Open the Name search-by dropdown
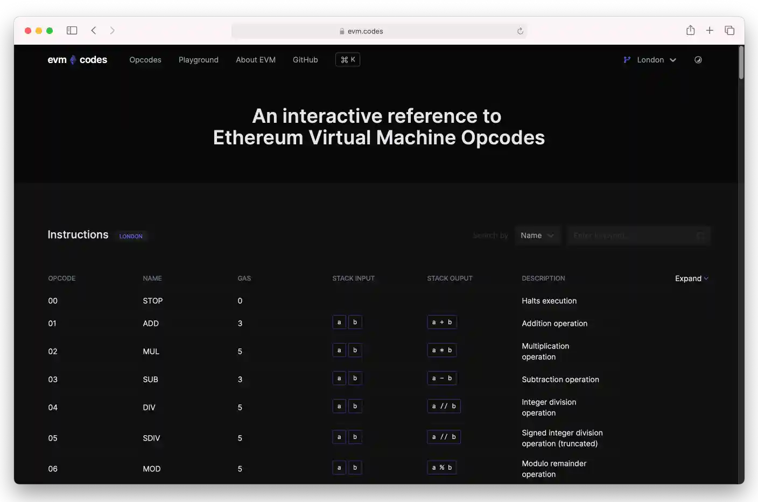This screenshot has height=502, width=758. (538, 235)
